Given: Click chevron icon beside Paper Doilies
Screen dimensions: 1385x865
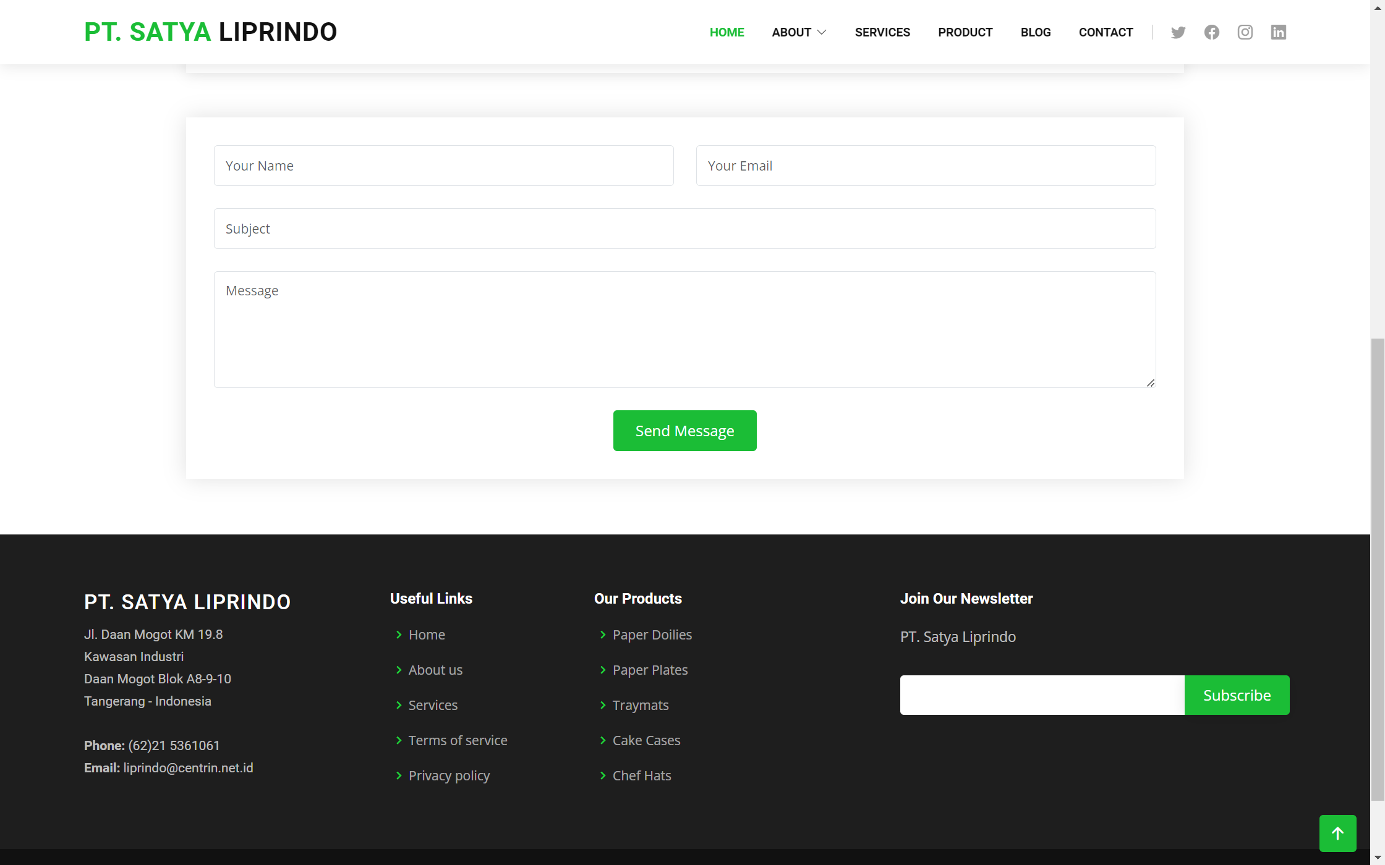Looking at the screenshot, I should pyautogui.click(x=603, y=635).
